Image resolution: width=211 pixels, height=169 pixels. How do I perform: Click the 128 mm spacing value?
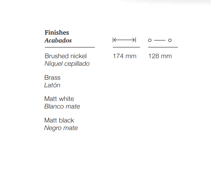pos(160,56)
